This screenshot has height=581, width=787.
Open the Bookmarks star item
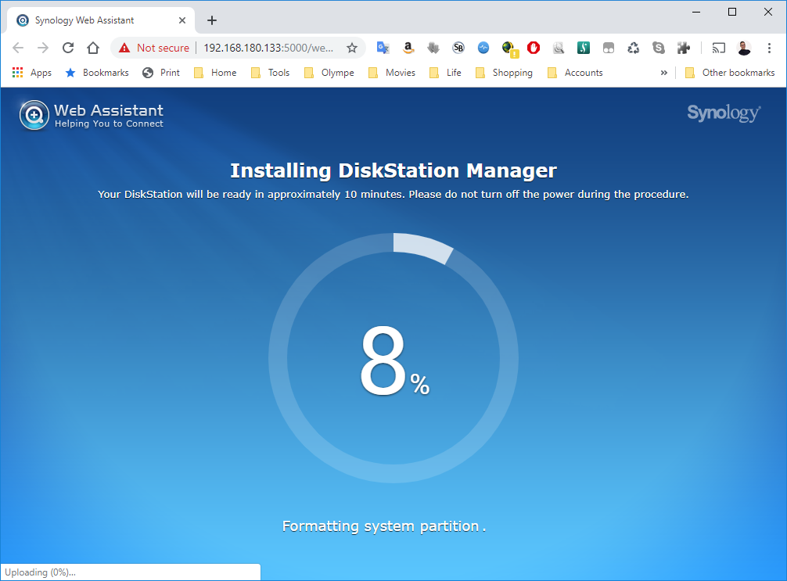[97, 73]
